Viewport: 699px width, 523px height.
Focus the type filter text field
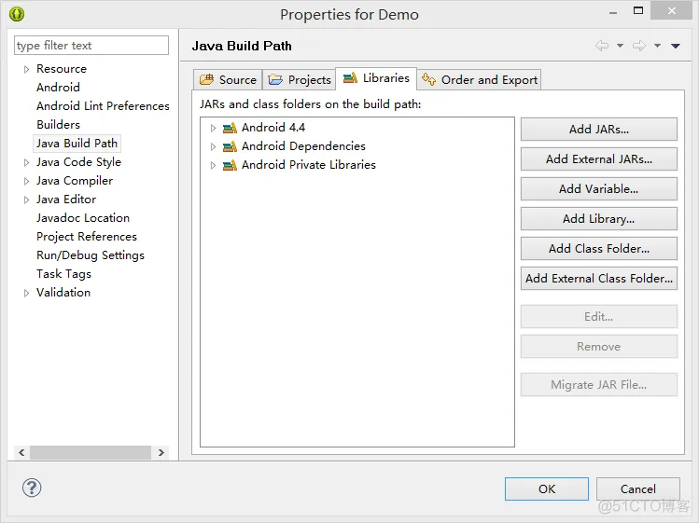(x=91, y=46)
